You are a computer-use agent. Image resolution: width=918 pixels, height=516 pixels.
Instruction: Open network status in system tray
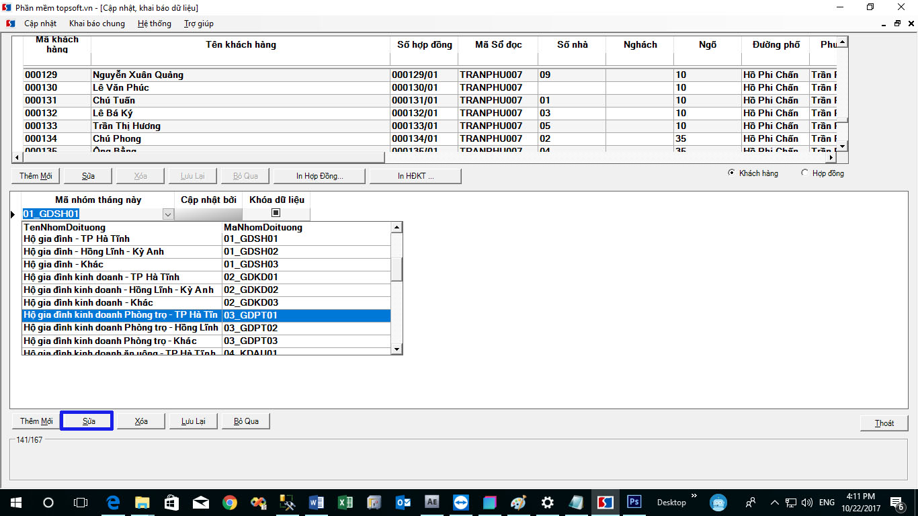click(791, 503)
